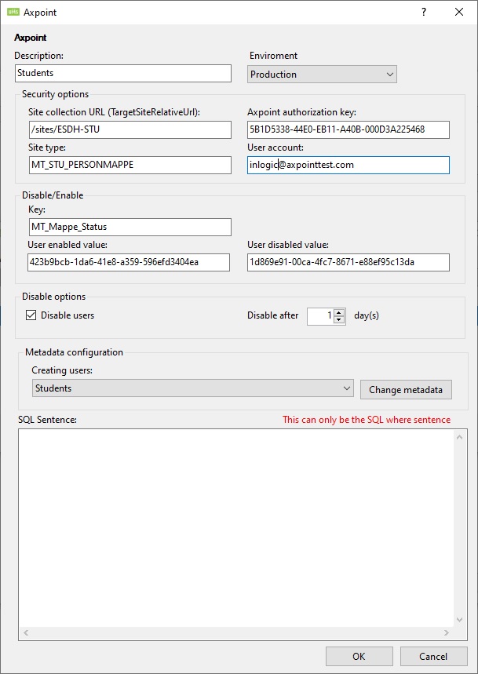The width and height of the screenshot is (478, 674).
Task: Focus the Axpoint authorization key field
Action: click(x=348, y=129)
